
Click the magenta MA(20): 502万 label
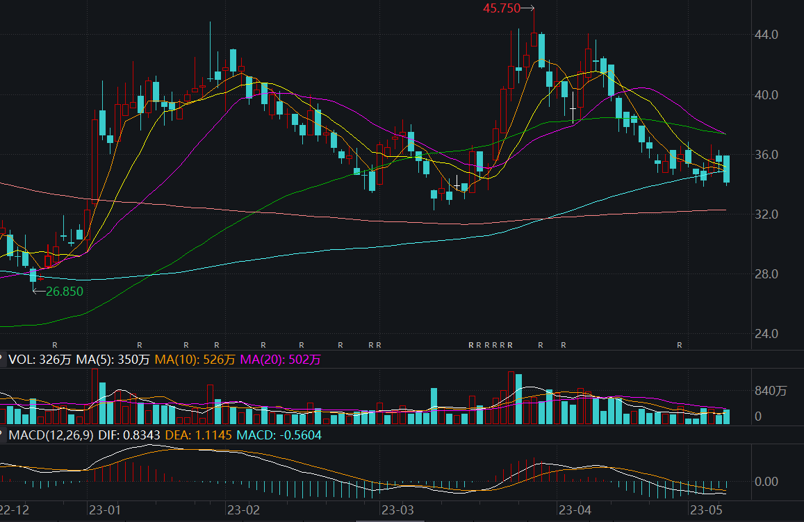point(281,360)
